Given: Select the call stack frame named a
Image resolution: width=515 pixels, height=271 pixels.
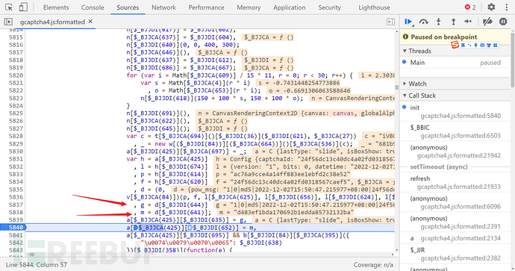Looking at the screenshot, I should (x=455, y=238).
